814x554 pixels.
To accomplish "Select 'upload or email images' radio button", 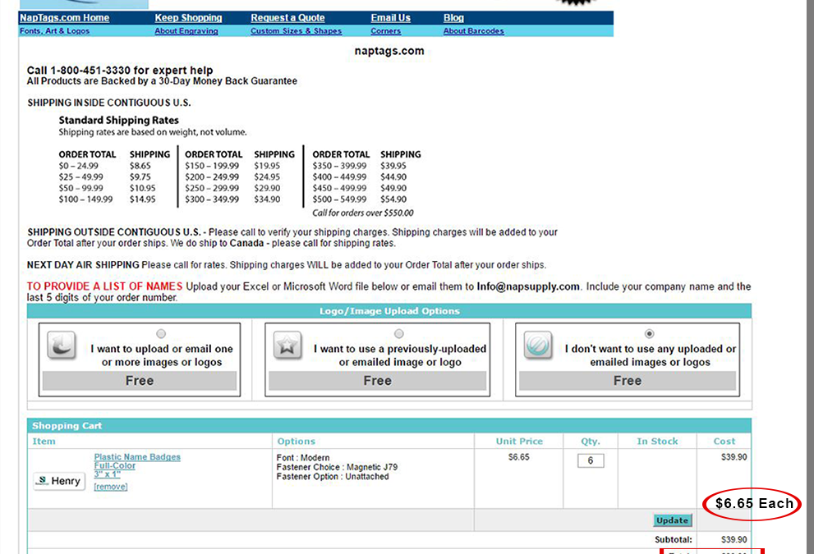I will coord(161,334).
